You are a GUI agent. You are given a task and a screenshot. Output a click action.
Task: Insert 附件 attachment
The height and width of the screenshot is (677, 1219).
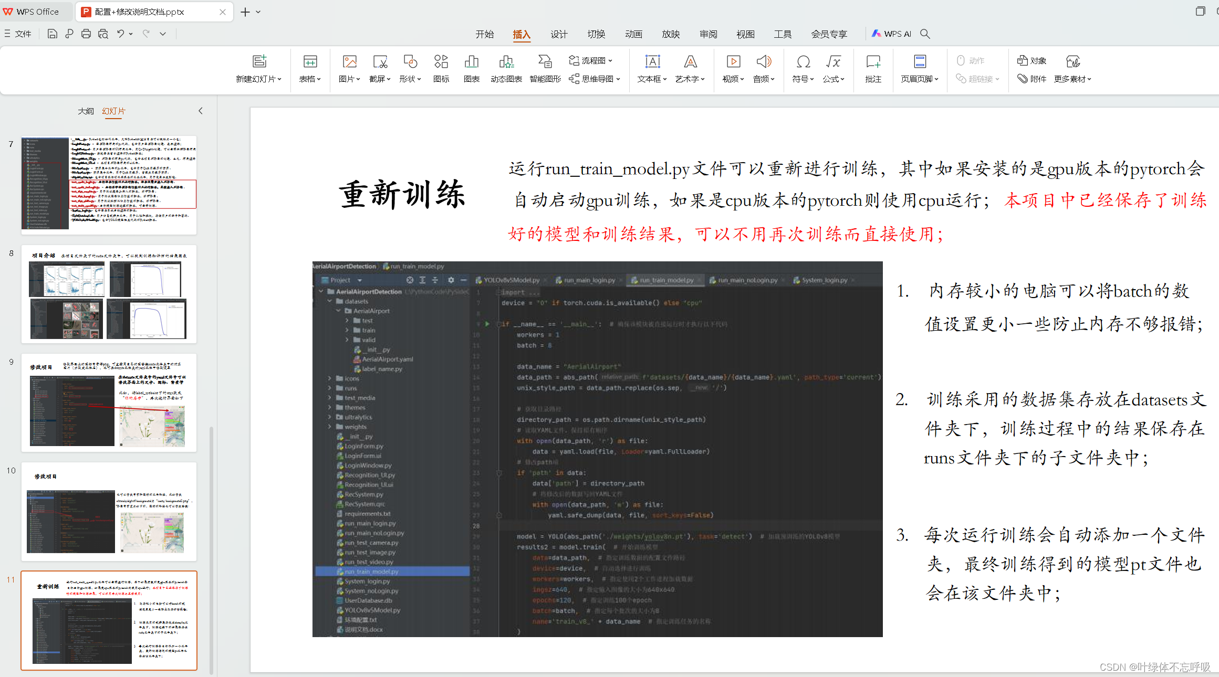1032,79
